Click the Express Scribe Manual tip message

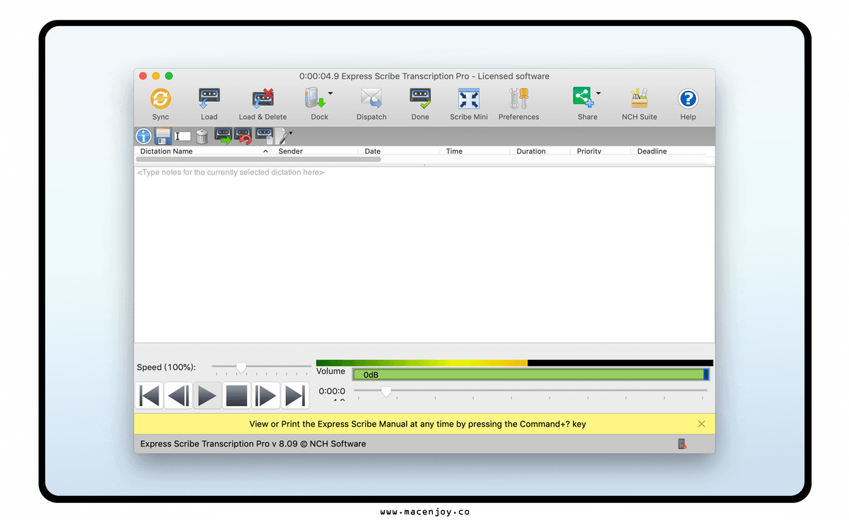417,424
